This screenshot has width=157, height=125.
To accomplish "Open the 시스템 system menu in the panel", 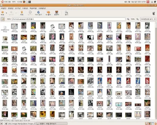I will 19,2.
